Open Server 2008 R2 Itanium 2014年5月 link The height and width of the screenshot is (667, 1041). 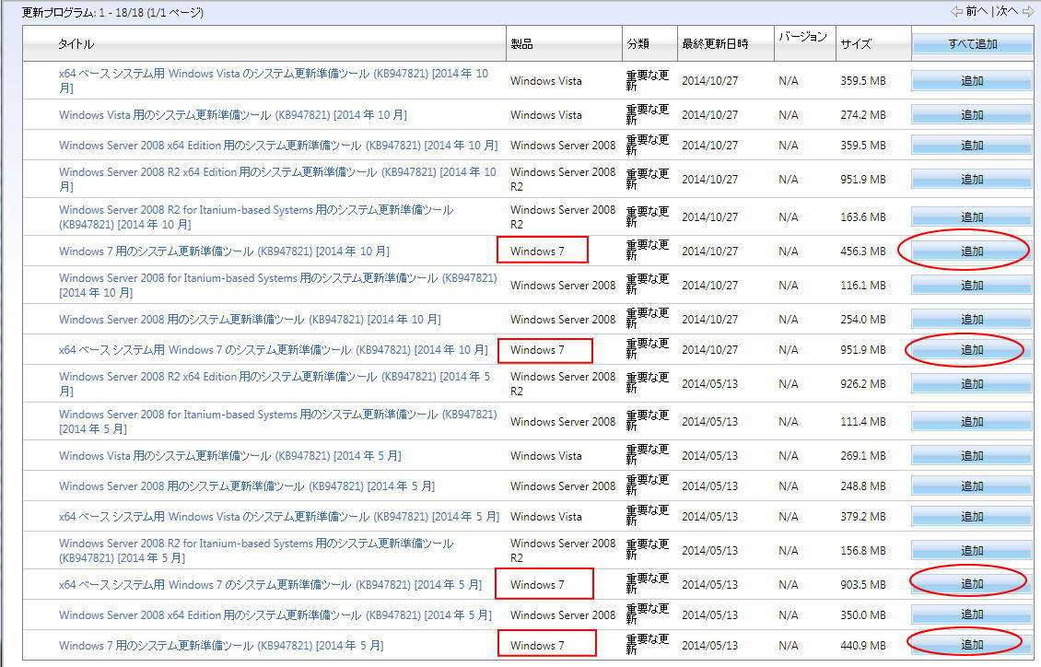click(256, 551)
